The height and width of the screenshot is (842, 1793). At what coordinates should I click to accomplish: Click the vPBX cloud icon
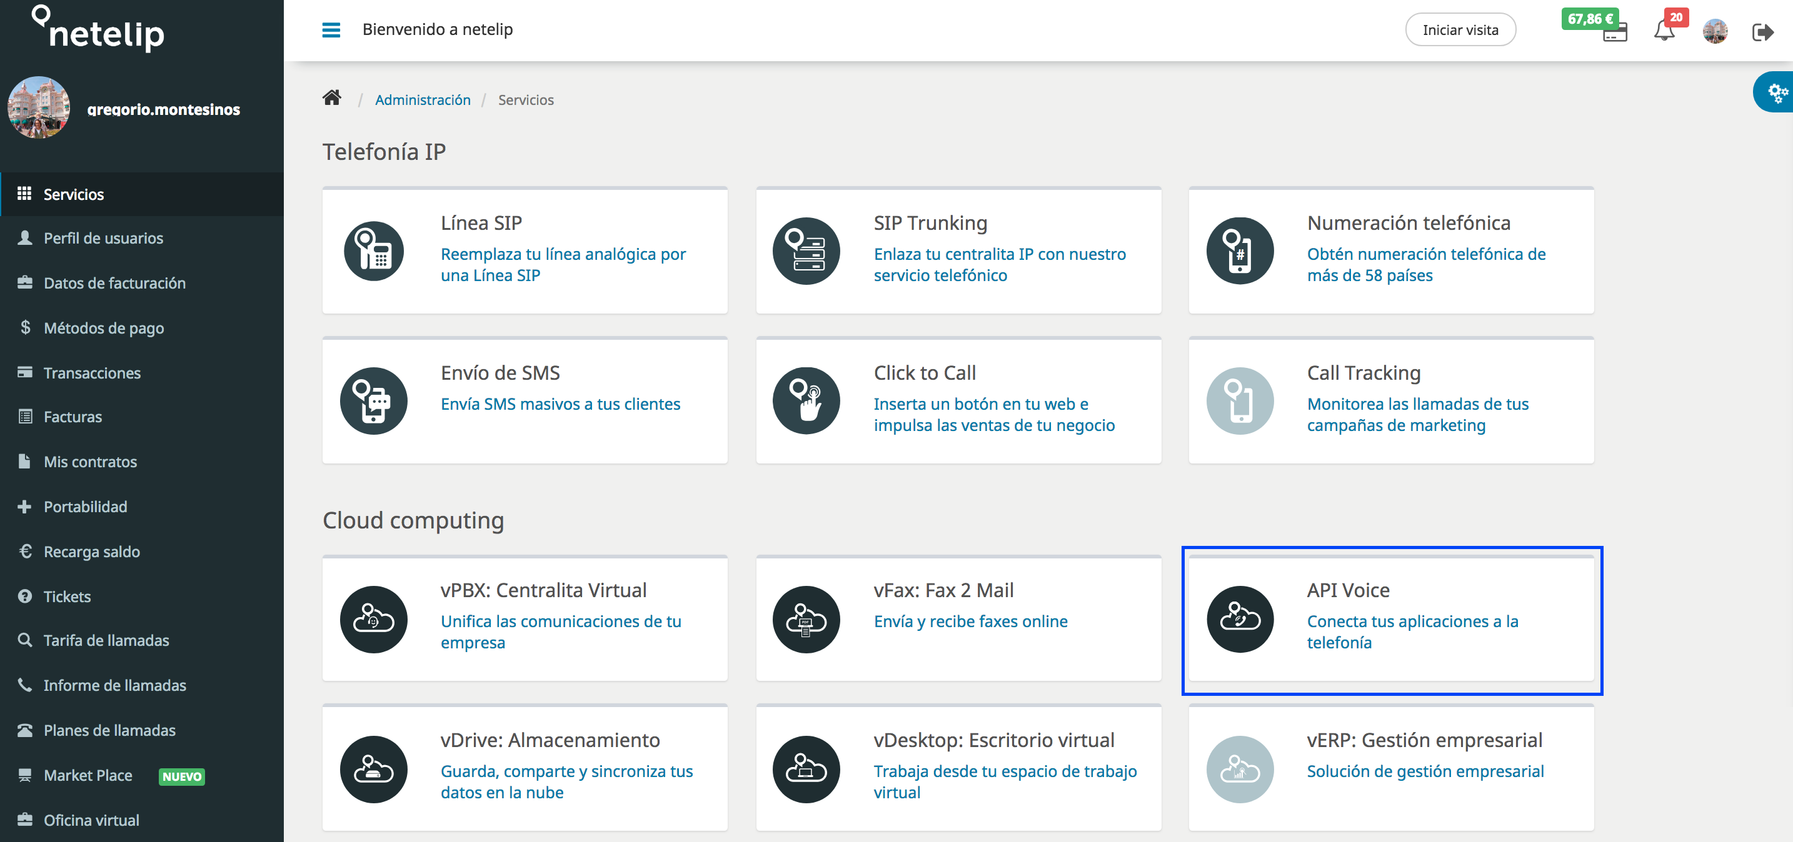pos(374,620)
